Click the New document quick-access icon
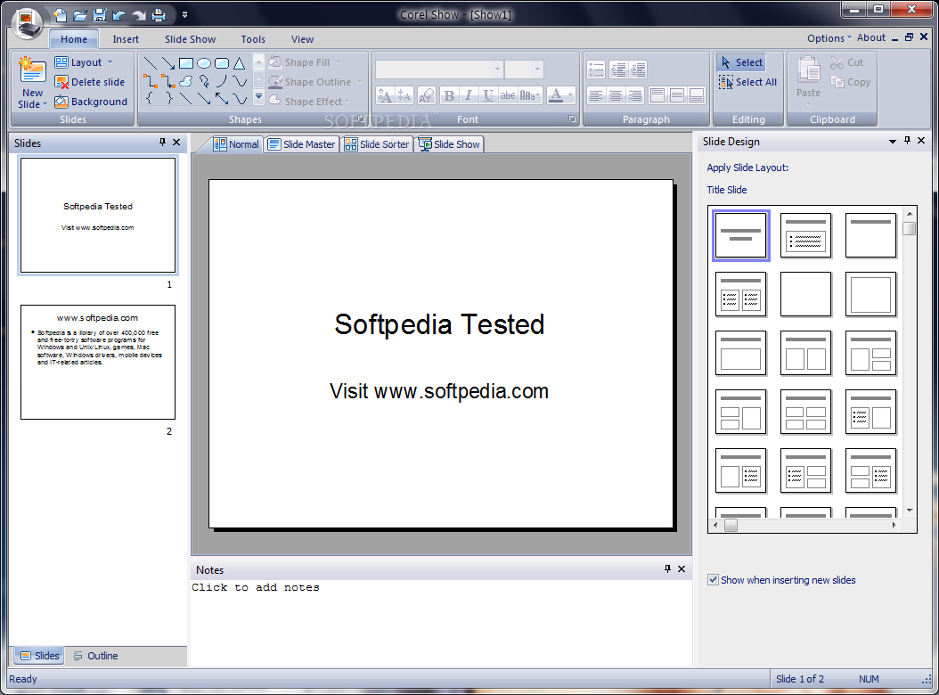Screen dimensions: 939x695 pos(60,15)
